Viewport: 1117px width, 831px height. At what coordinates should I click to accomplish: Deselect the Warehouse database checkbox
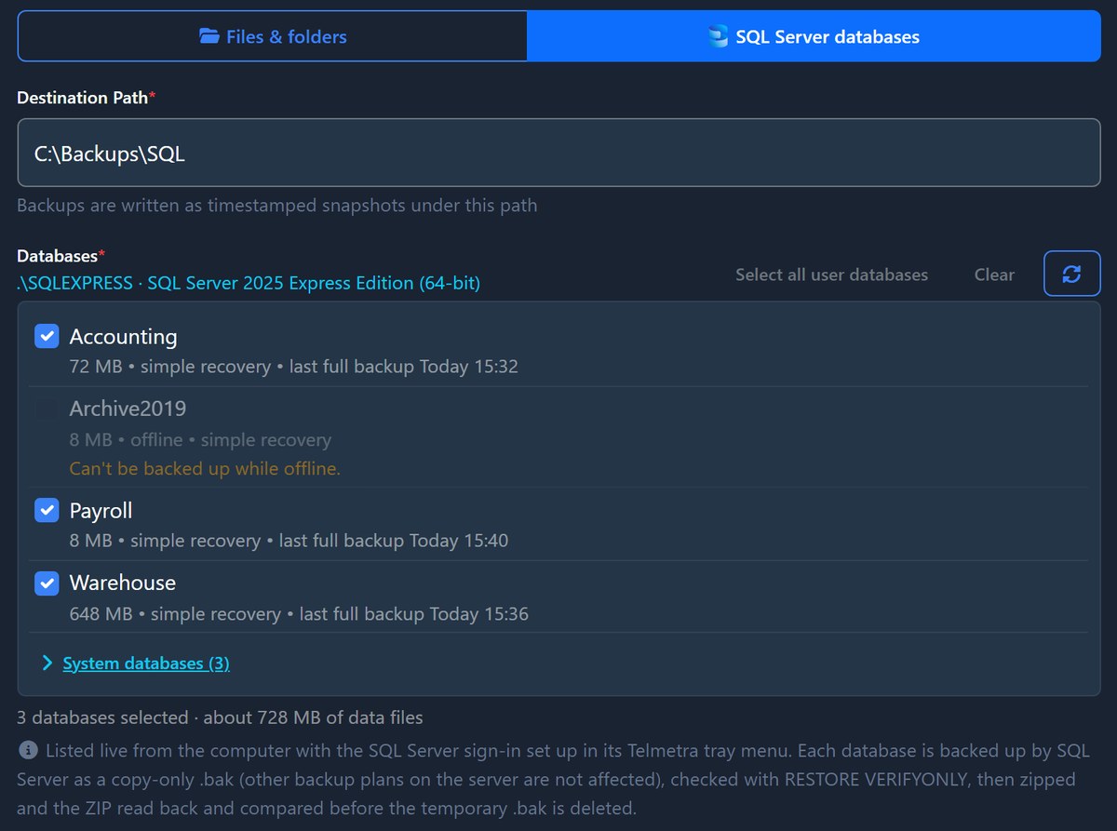click(x=47, y=583)
